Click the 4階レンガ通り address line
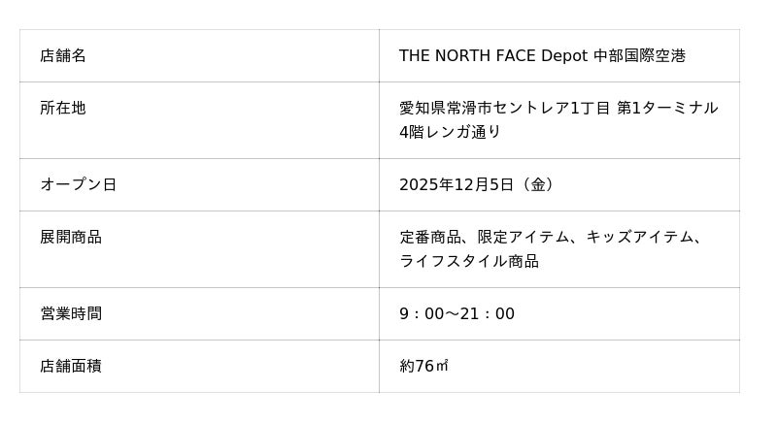 (450, 132)
